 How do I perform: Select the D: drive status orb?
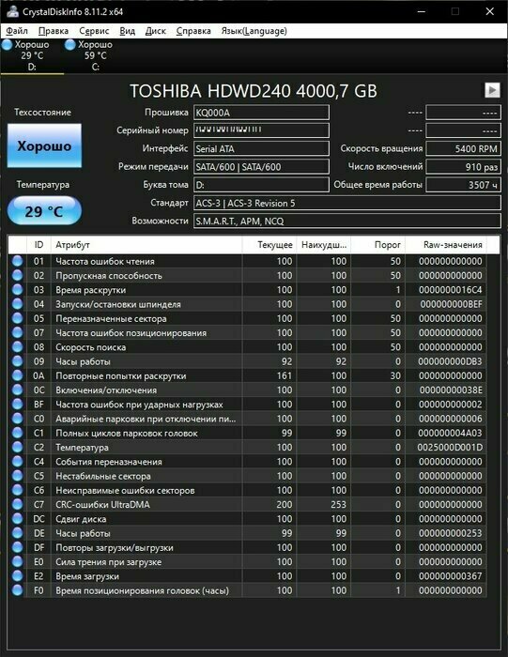pos(8,44)
